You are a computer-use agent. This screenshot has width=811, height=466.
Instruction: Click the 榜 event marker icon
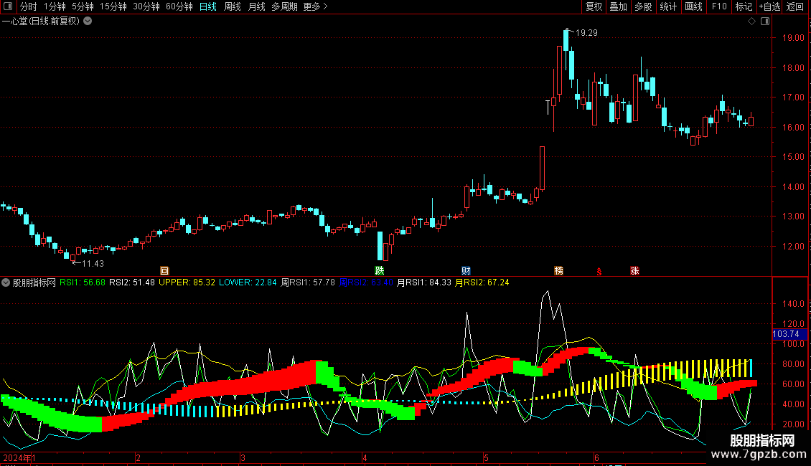point(558,271)
